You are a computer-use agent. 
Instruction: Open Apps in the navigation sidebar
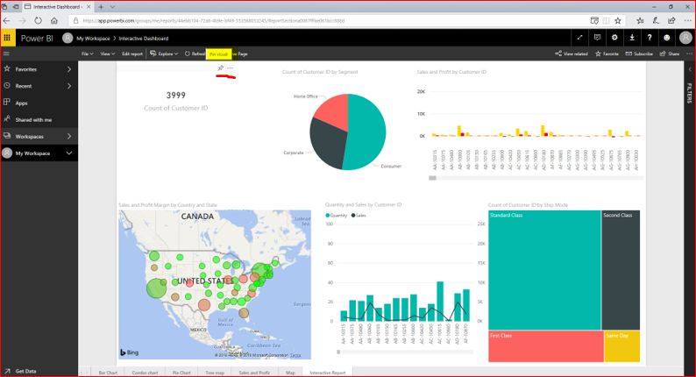[21, 103]
